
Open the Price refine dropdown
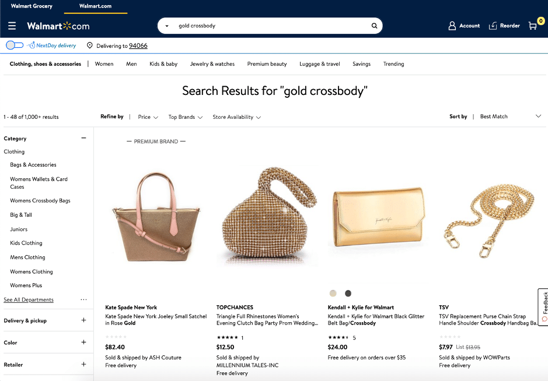[148, 117]
